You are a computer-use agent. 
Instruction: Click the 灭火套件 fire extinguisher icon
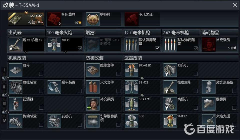pos(93,87)
